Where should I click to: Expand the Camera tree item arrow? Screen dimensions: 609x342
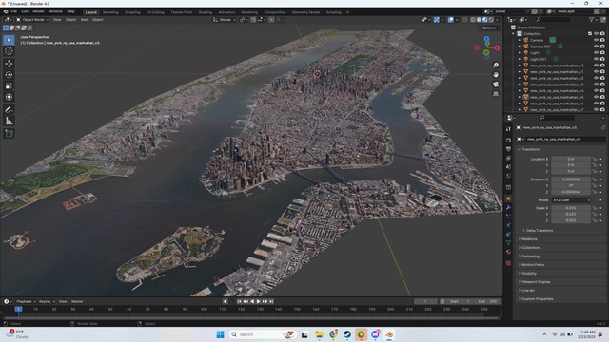click(520, 40)
